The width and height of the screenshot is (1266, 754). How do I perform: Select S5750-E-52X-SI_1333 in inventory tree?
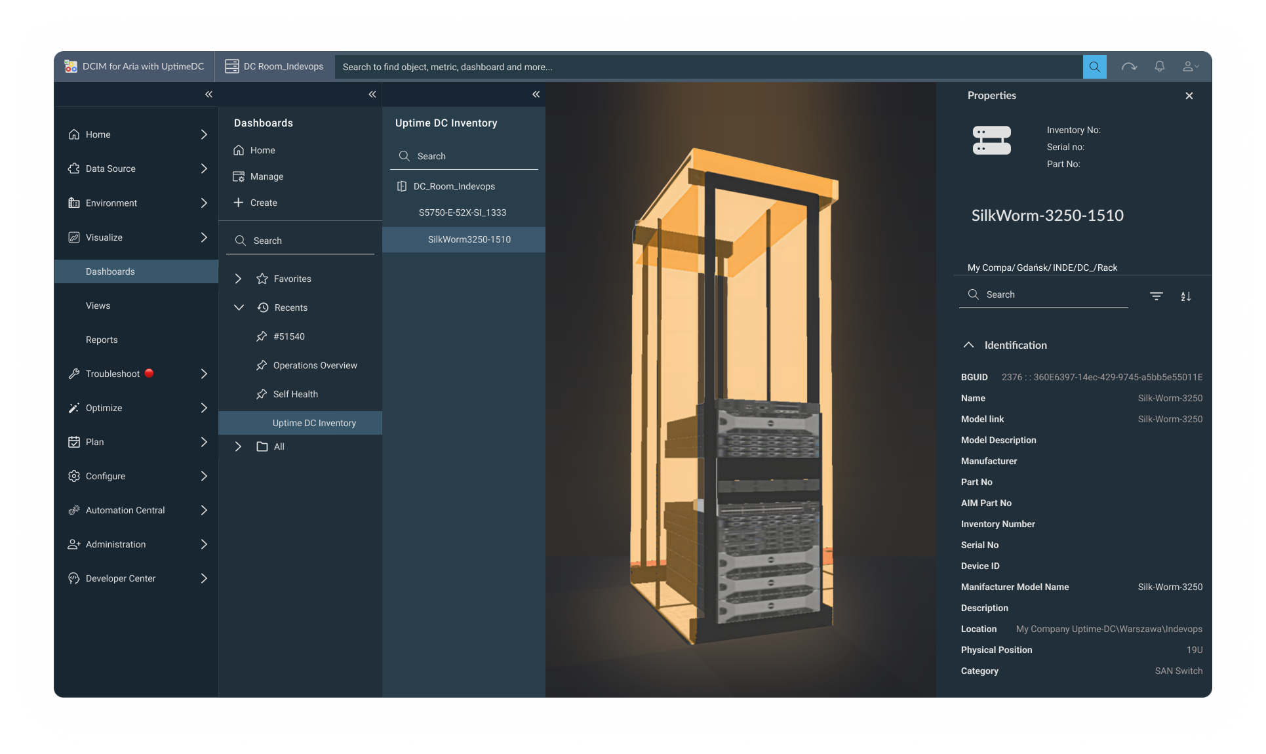click(x=462, y=212)
